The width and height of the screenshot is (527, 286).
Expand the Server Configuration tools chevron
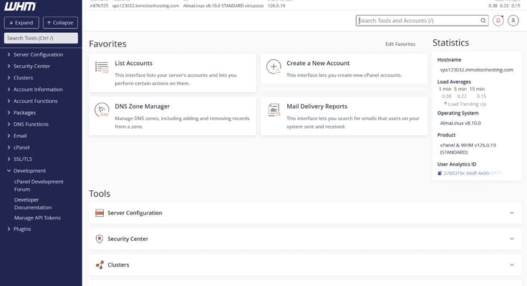pos(511,213)
